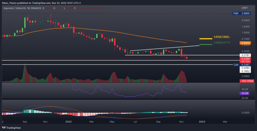This screenshot has width=257, height=131.
Task: Click the 0.0000 MACD zero level label
Action: coord(246,113)
